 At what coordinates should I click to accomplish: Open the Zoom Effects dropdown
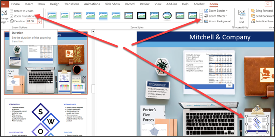tap(216, 16)
